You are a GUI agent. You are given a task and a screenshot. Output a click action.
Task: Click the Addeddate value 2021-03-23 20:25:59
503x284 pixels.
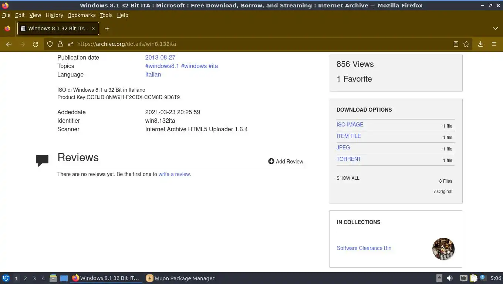pos(173,112)
